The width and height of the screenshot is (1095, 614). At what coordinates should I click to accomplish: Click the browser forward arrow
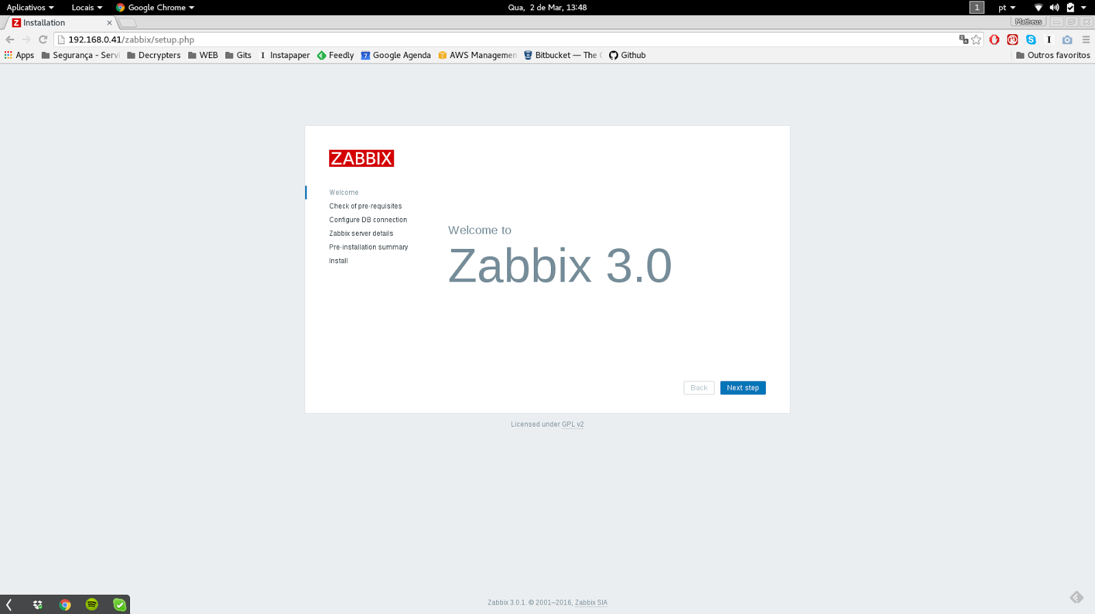[x=26, y=40]
